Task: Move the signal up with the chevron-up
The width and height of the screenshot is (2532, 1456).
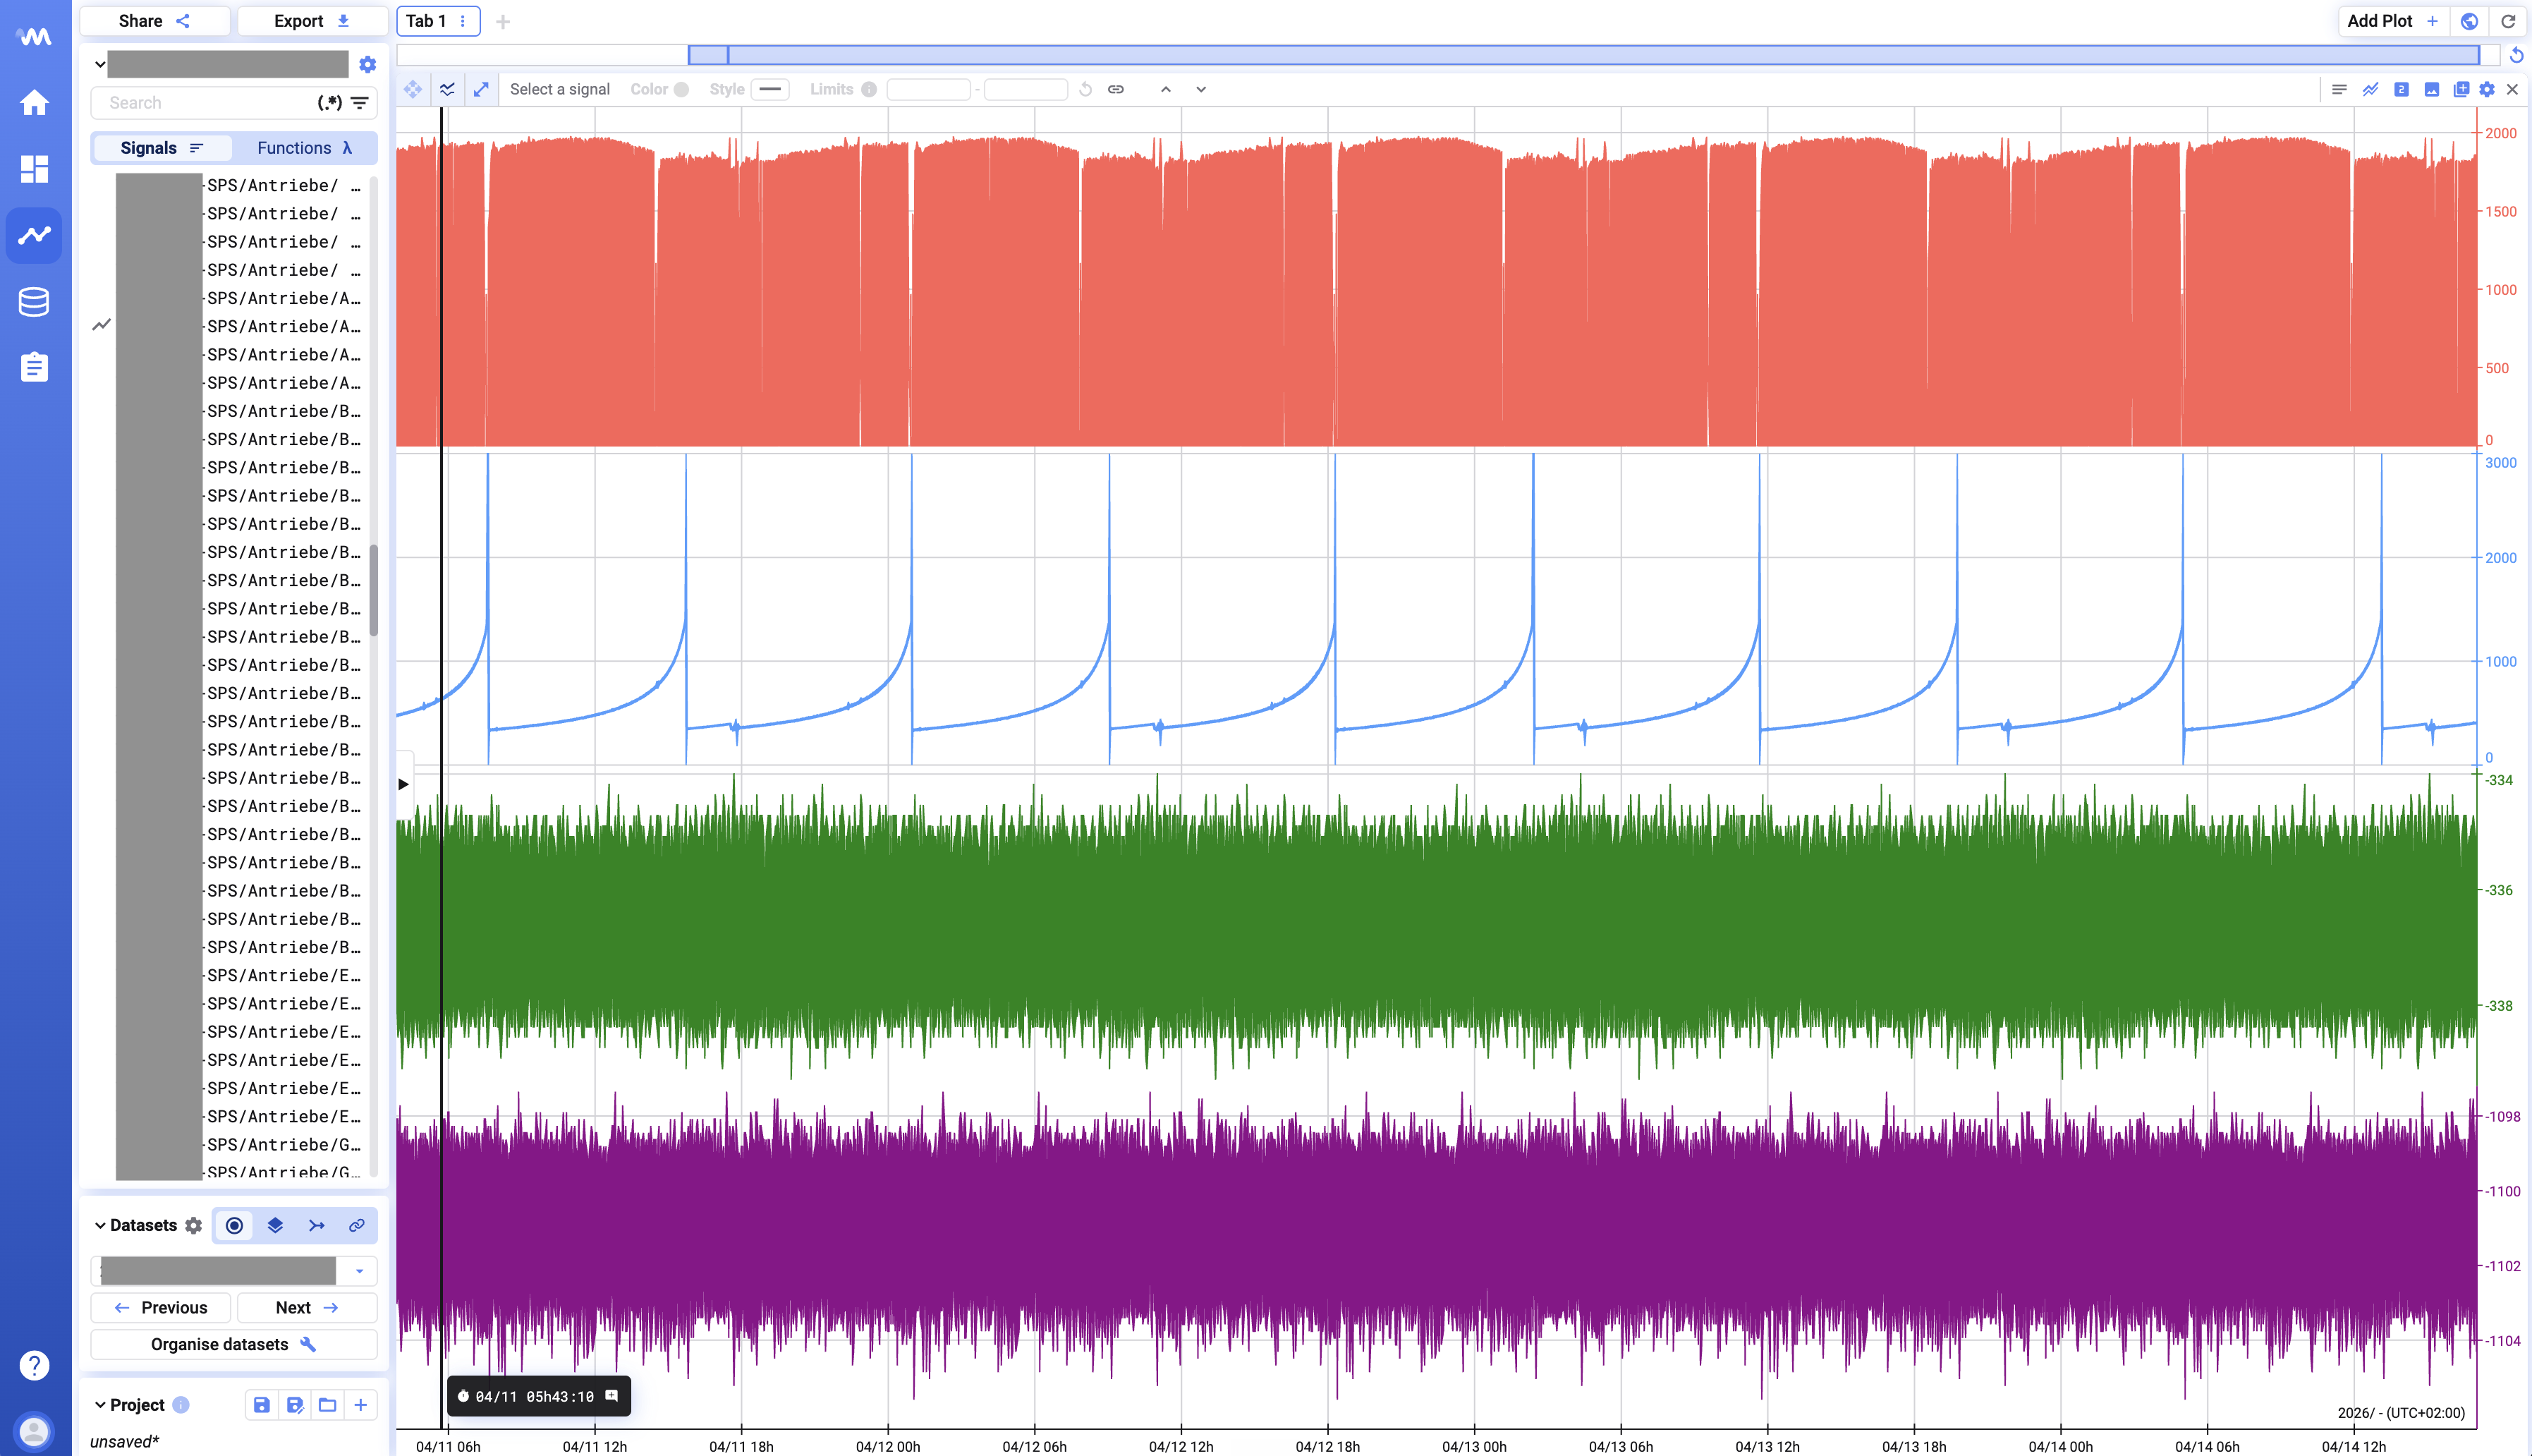Action: click(1166, 89)
